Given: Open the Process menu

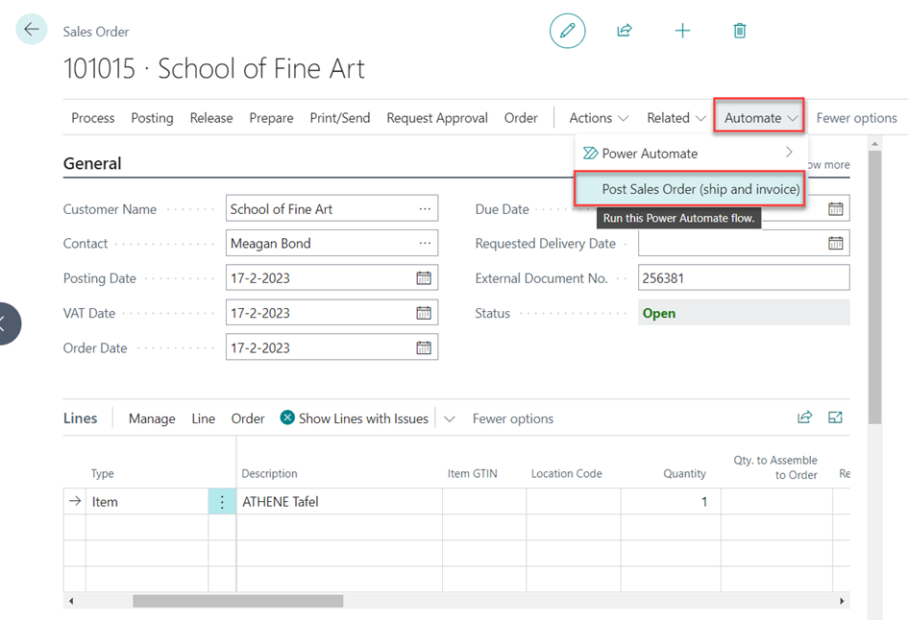Looking at the screenshot, I should pyautogui.click(x=93, y=118).
